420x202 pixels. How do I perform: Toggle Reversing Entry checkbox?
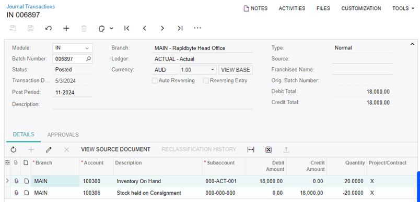[x=206, y=81]
